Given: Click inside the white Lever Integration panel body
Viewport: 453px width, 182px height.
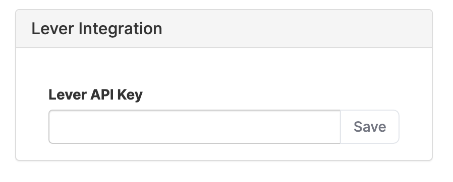Looking at the screenshot, I should [224, 68].
